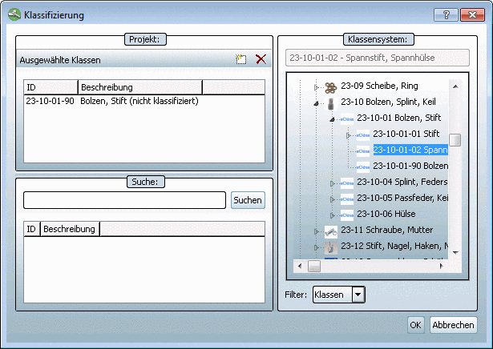Screen dimensions: 493x349
Task: Select highlighted item 23-10-01-02 Spann
Action: pos(410,150)
